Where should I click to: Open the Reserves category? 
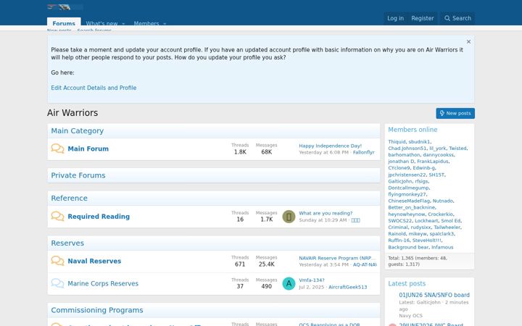[x=67, y=243]
